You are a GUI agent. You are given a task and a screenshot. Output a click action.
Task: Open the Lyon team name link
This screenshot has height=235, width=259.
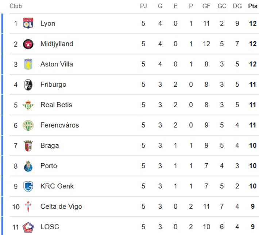coord(48,23)
